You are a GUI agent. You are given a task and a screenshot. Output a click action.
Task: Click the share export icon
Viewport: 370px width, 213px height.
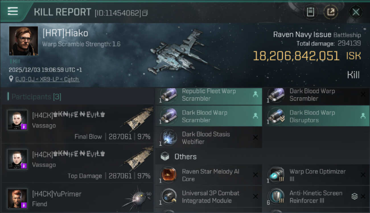pyautogui.click(x=331, y=12)
